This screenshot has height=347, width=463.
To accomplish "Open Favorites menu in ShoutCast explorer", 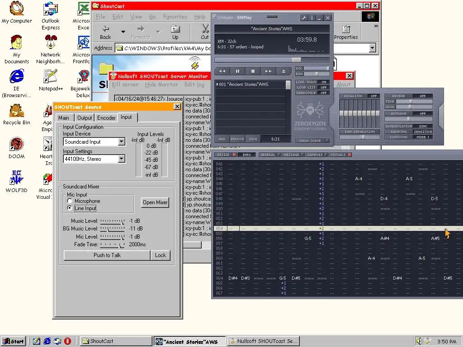I will tap(175, 17).
